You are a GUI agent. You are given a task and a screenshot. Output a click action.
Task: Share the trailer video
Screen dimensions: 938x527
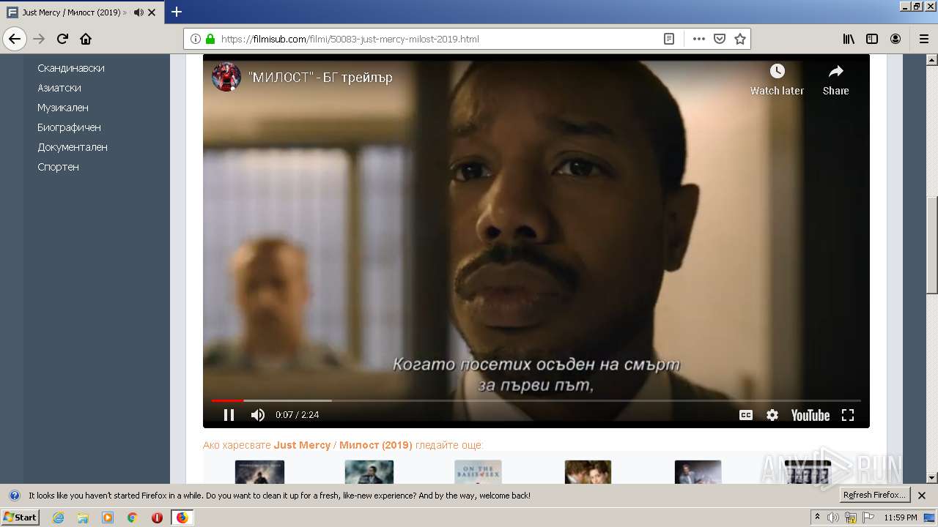coord(835,80)
